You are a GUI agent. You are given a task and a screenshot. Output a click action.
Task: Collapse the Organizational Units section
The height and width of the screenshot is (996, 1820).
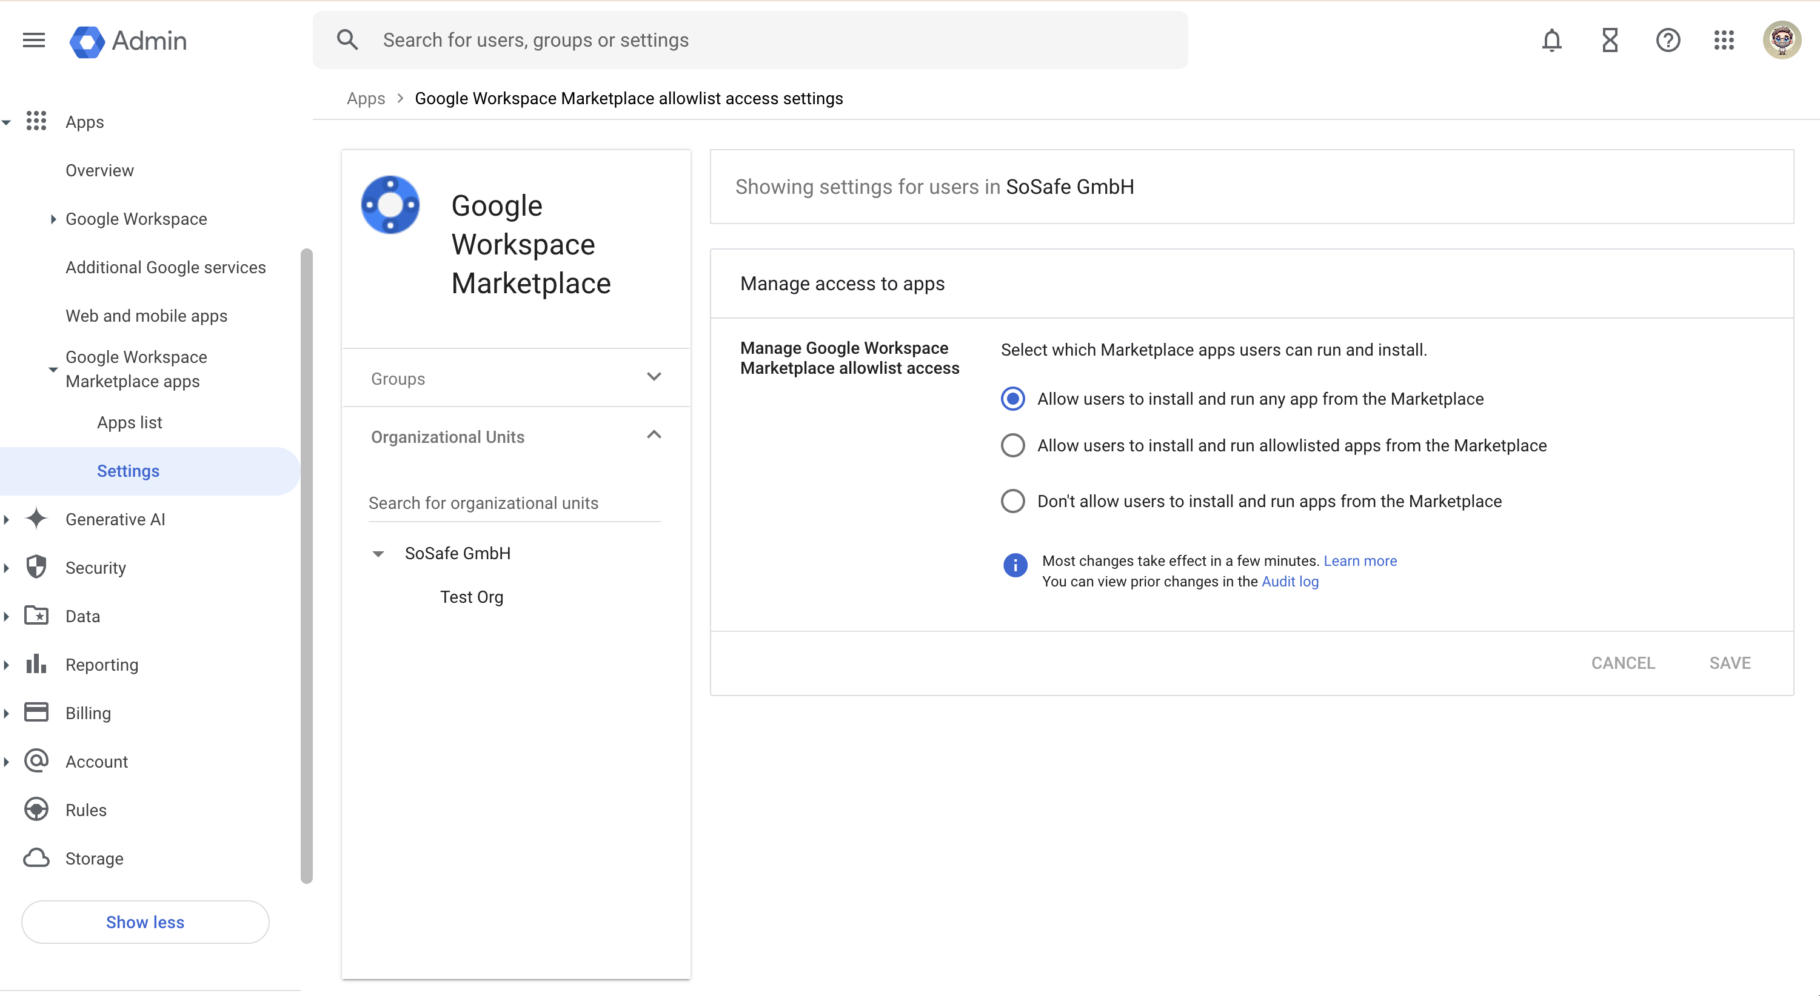tap(654, 436)
